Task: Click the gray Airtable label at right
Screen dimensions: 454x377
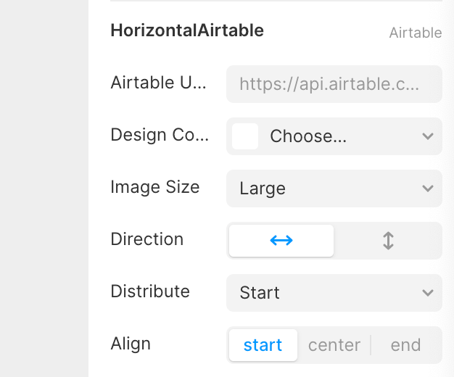Action: click(416, 33)
